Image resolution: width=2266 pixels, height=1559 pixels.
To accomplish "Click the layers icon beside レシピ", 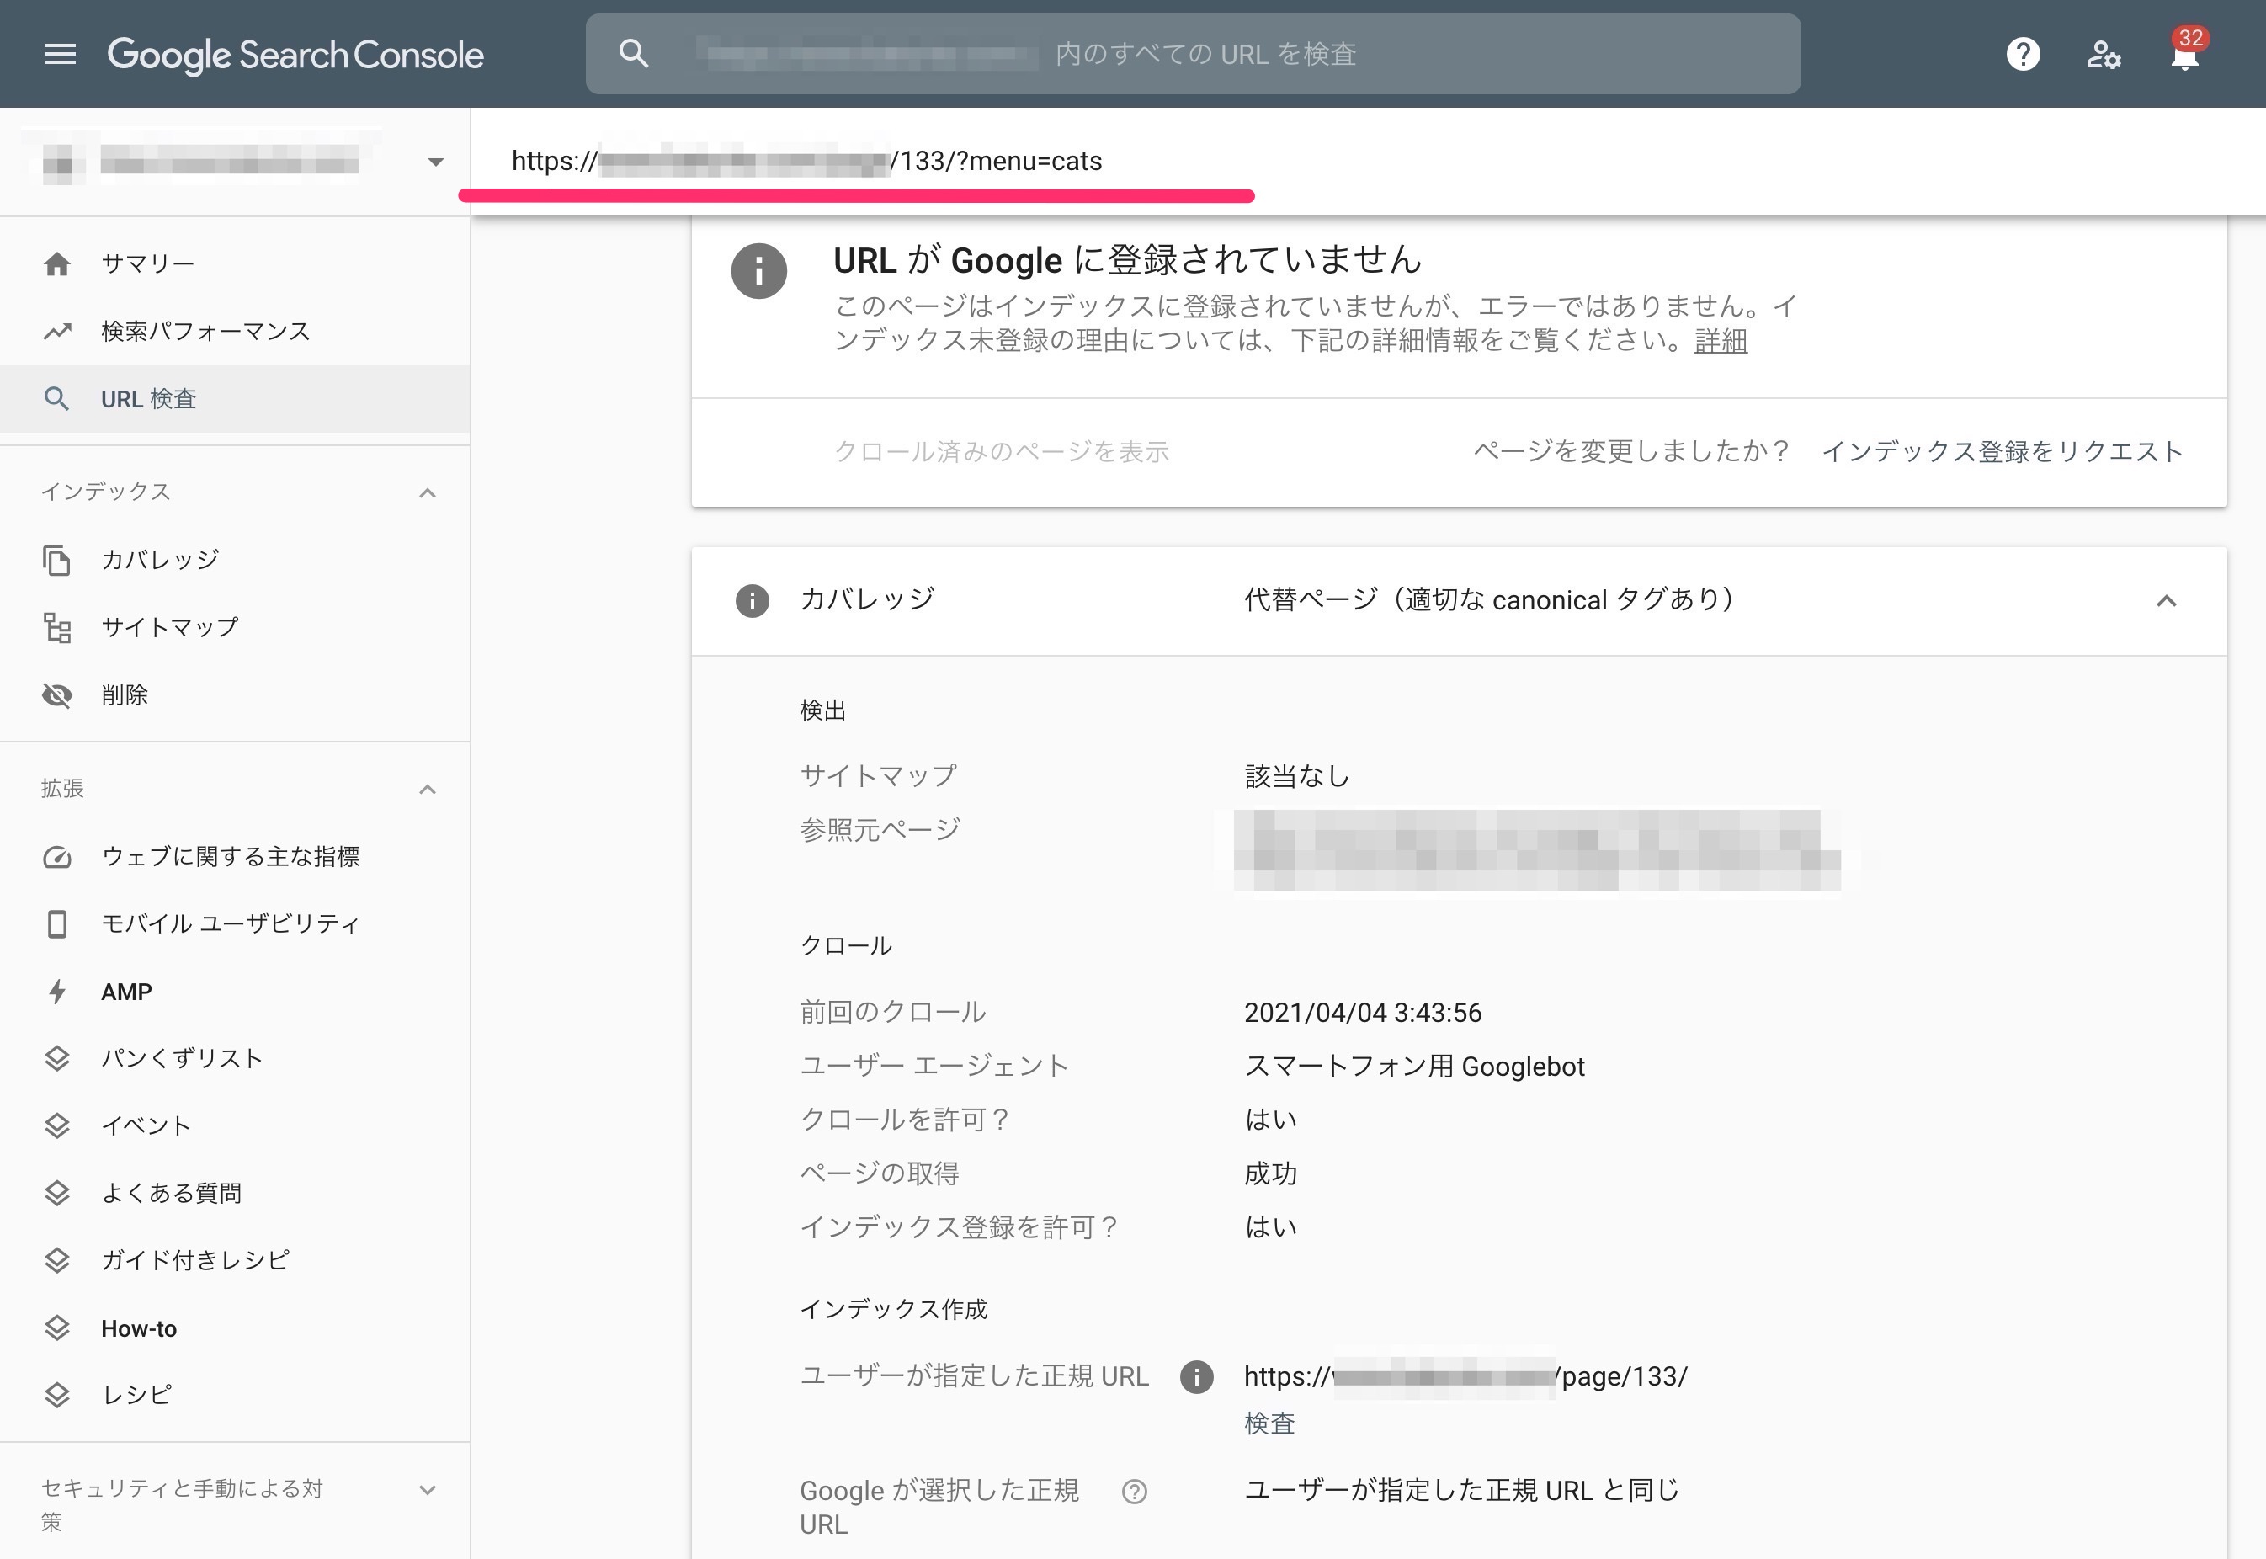I will coord(56,1396).
